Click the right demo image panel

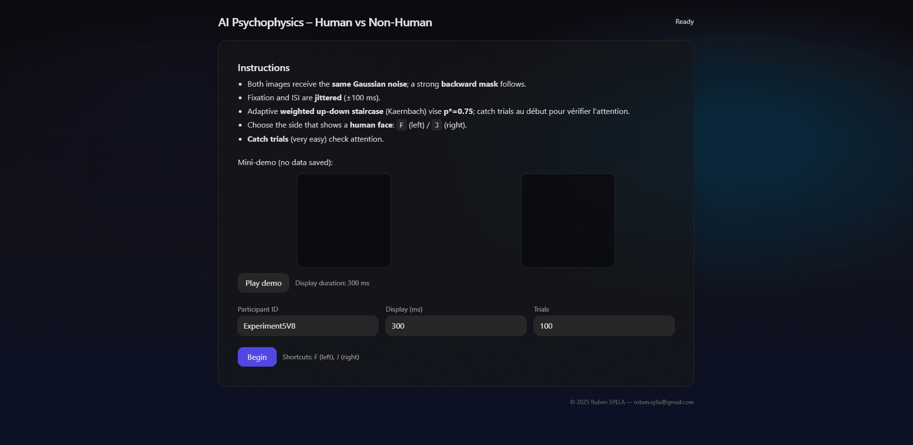coord(568,221)
